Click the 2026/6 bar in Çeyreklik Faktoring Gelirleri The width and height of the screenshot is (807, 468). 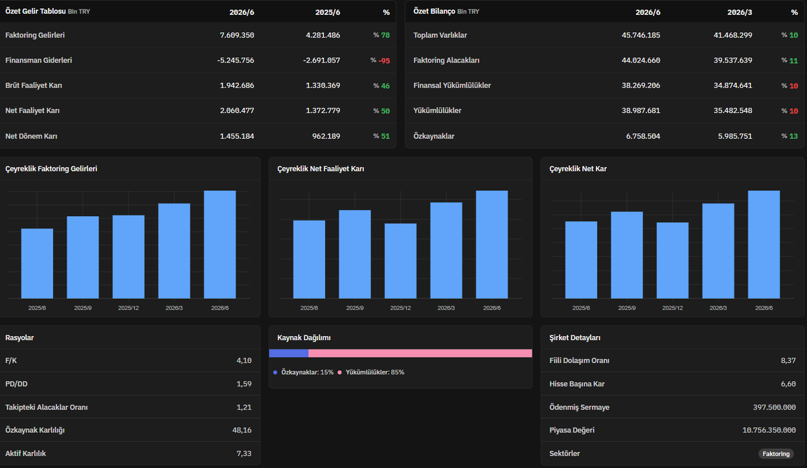click(220, 244)
